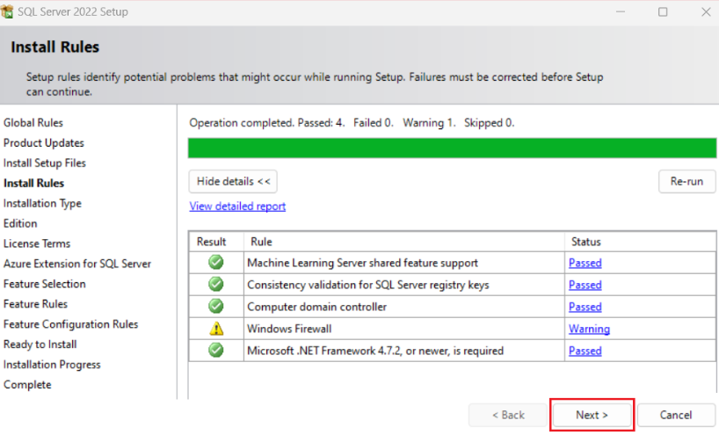The width and height of the screenshot is (719, 435).
Task: Cancel the SQL Server installation
Action: click(676, 415)
